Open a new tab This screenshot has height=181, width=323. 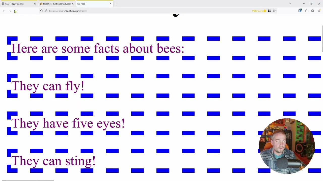(117, 4)
